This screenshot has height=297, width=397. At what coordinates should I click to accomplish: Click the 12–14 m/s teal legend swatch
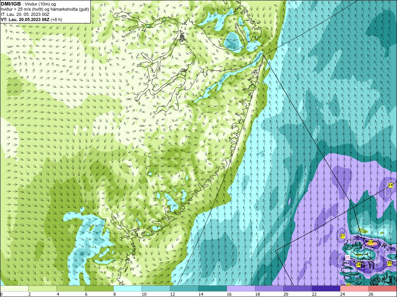click(184, 289)
